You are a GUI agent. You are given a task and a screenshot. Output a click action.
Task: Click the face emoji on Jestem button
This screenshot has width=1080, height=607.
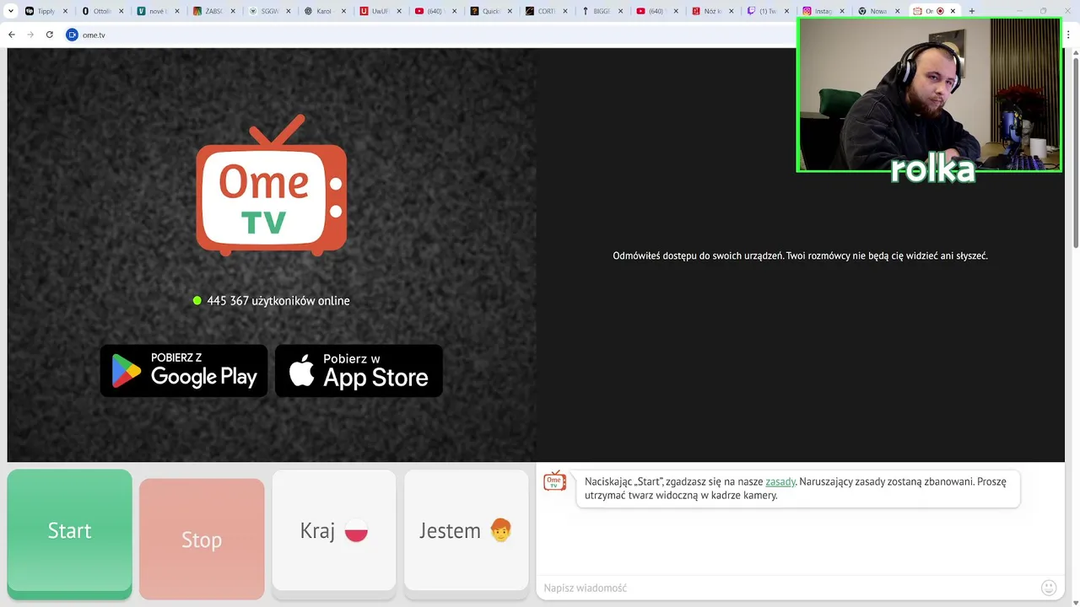(x=501, y=530)
